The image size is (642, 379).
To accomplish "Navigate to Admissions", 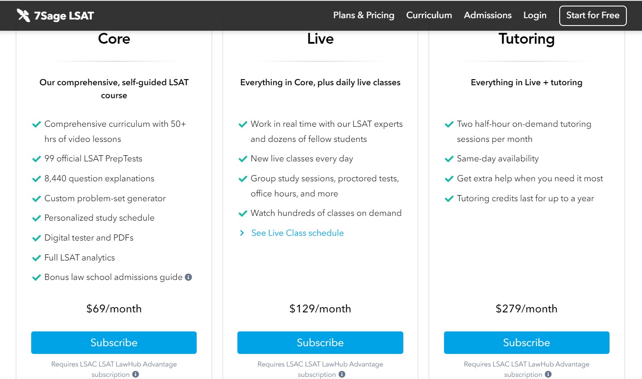I will tap(487, 15).
